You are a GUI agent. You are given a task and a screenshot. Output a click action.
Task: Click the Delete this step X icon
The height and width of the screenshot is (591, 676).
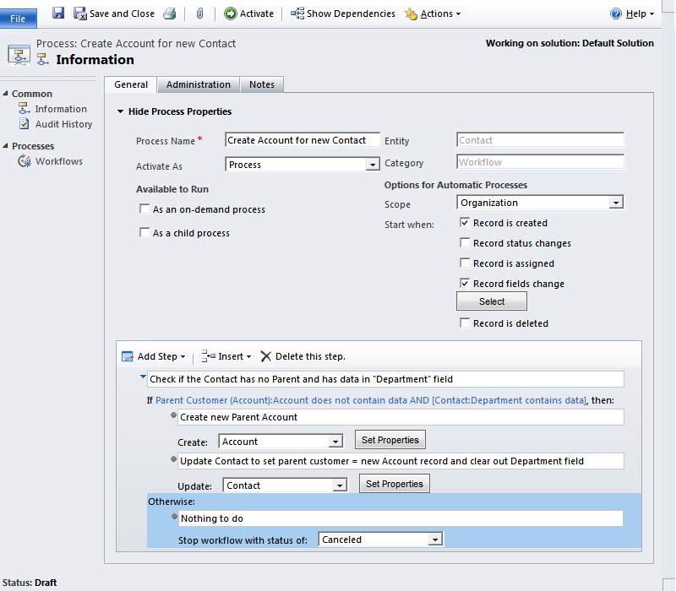point(266,356)
